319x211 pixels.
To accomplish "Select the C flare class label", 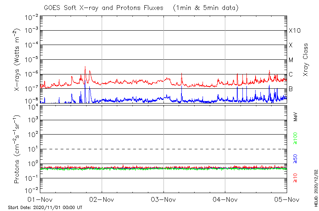I will point(291,74).
